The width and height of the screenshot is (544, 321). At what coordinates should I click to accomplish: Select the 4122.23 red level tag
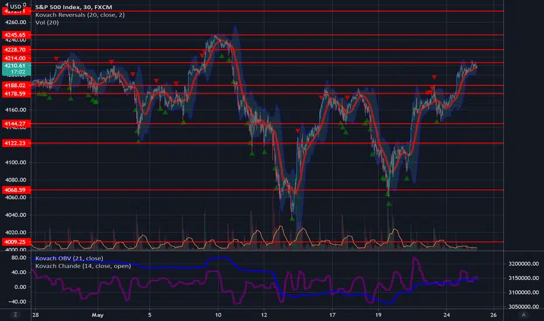coord(16,143)
